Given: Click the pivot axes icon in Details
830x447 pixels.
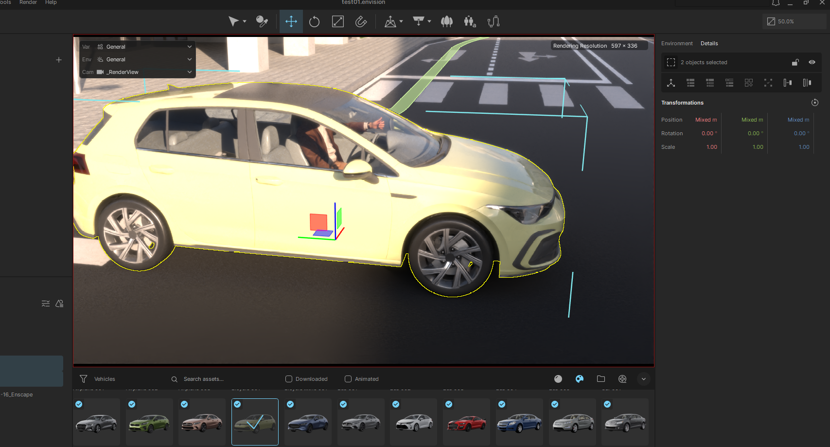Looking at the screenshot, I should (x=671, y=83).
